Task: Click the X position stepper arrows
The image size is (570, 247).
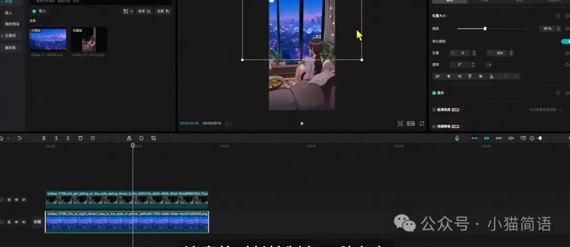Action: 474,53
